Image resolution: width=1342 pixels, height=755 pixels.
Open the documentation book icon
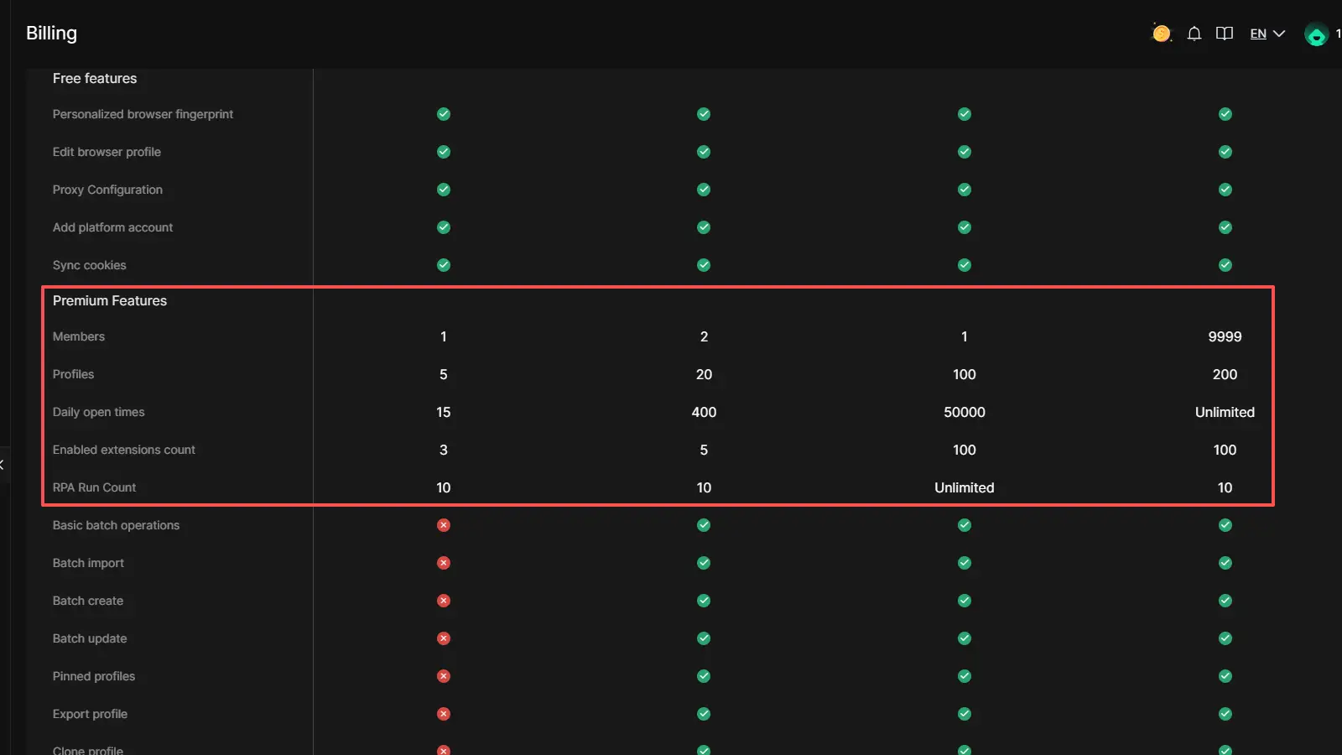click(x=1225, y=34)
